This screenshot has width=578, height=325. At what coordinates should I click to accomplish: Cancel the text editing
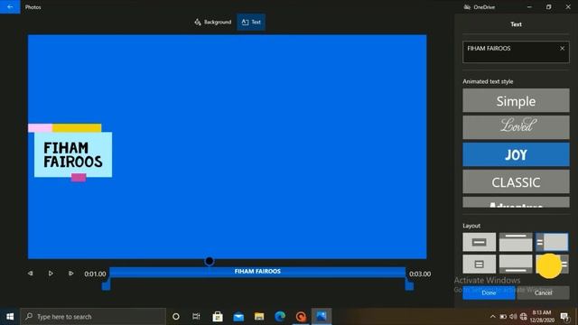(543, 292)
